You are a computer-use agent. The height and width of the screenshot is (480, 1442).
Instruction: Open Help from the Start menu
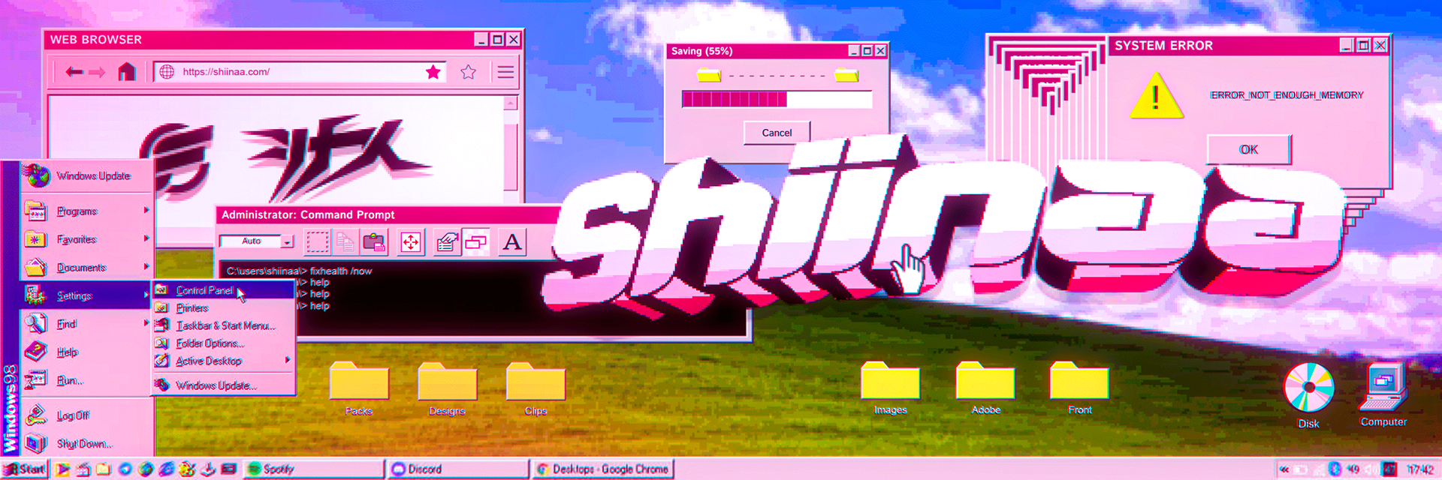tap(87, 352)
